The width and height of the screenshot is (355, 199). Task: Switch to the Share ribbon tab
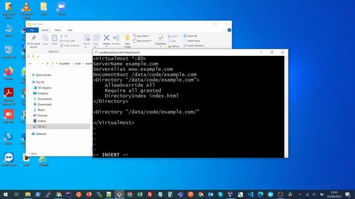click(58, 30)
